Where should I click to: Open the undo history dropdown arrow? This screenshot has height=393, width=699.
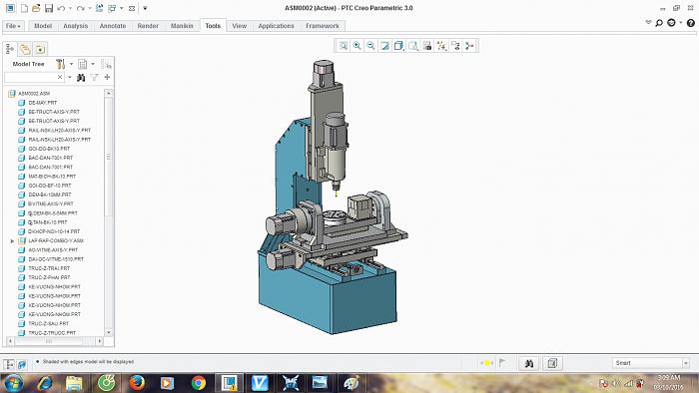70,8
